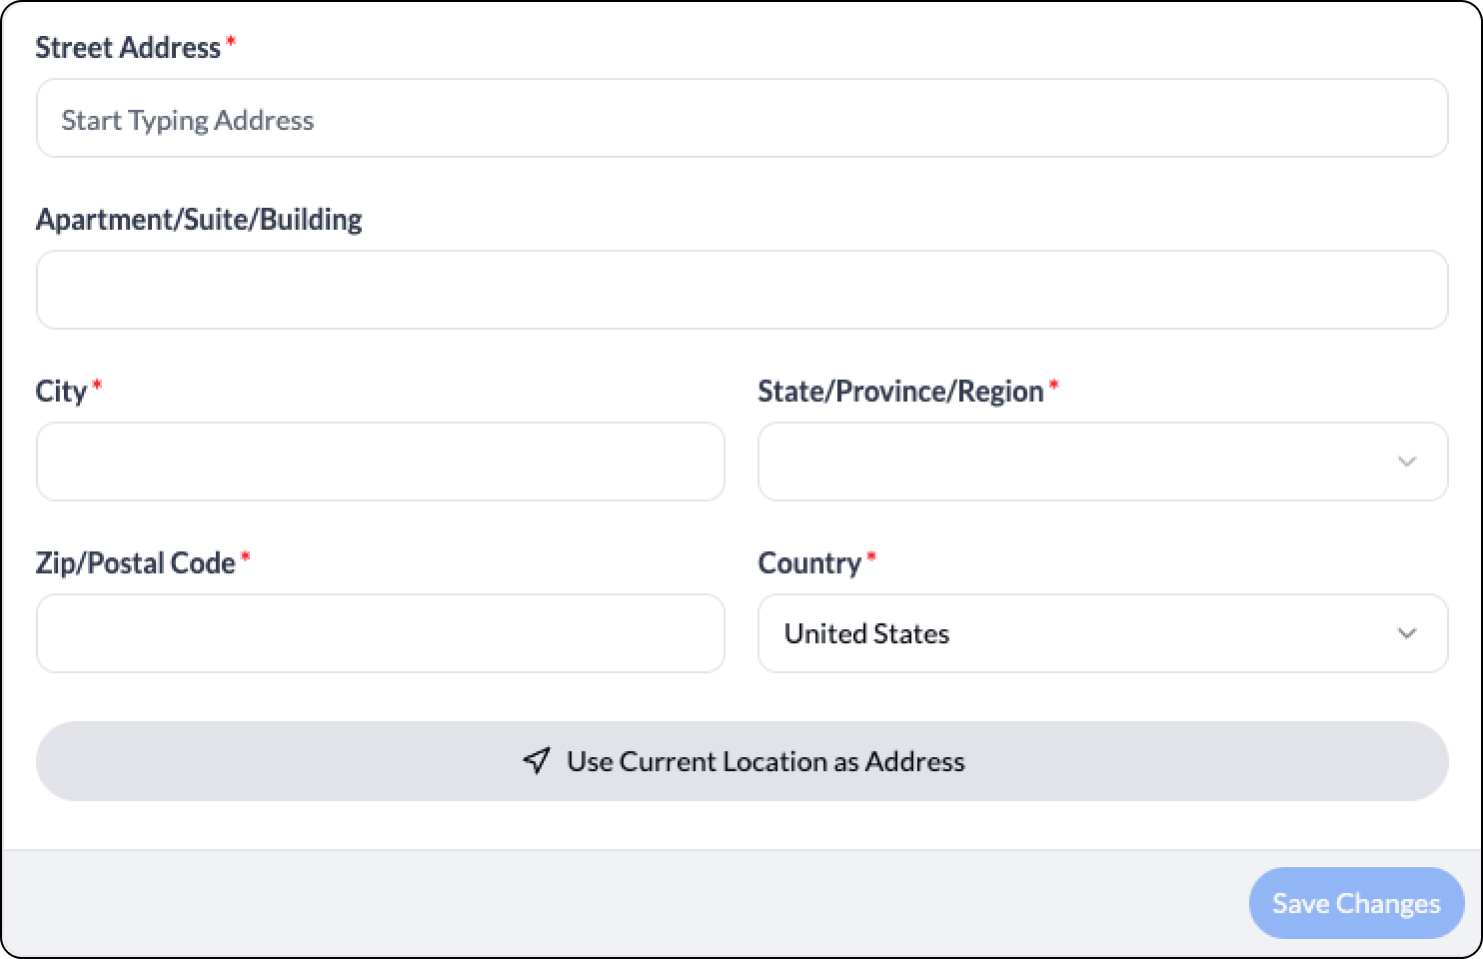This screenshot has width=1483, height=959.
Task: Click the Street Address label
Action: click(128, 48)
